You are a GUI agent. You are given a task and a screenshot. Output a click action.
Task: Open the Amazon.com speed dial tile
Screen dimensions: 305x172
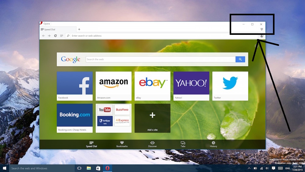pos(113,86)
